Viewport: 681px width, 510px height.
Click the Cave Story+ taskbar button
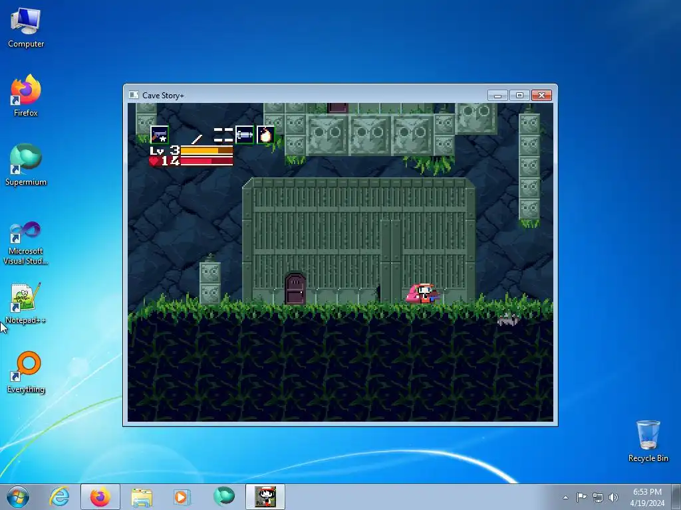click(x=265, y=497)
